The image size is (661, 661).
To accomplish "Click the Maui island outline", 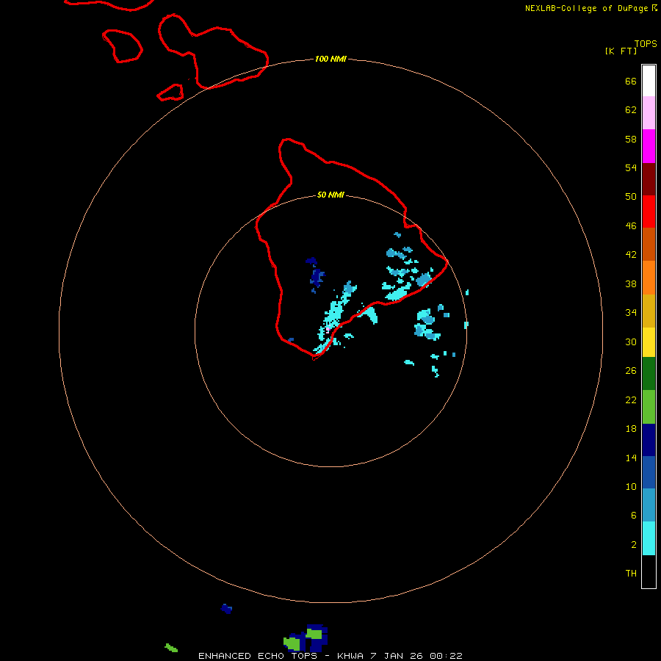I will (x=213, y=51).
